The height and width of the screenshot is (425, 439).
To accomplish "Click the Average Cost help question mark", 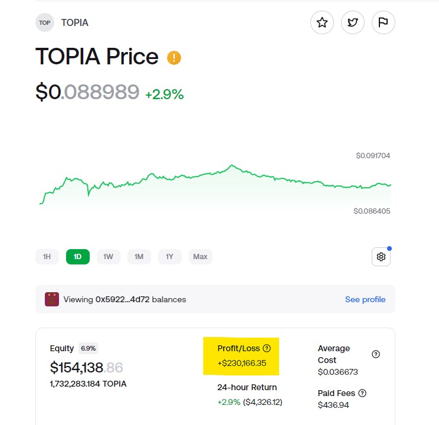I will (376, 354).
